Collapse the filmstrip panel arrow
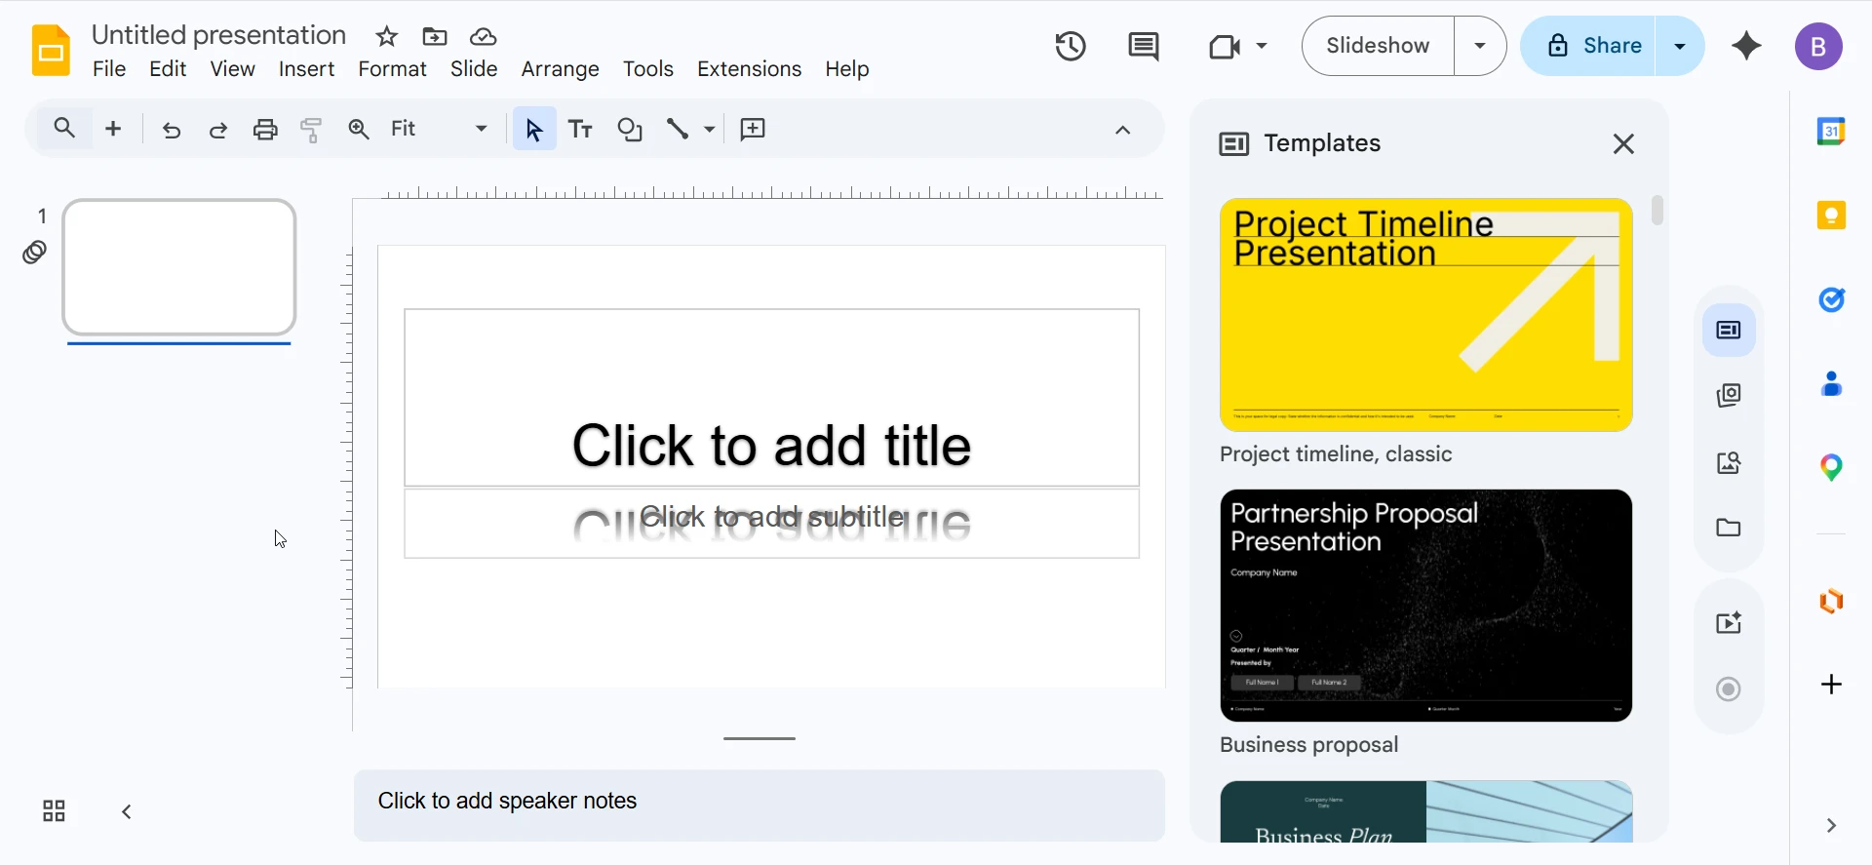The height and width of the screenshot is (865, 1872). [x=127, y=811]
